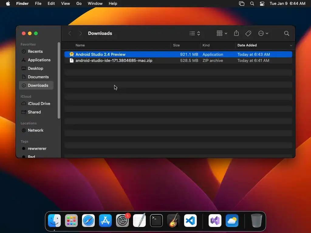Toggle sort direction chevron on Date Added

pos(291,46)
